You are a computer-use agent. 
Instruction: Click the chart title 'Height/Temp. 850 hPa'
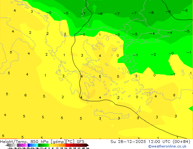24,142
